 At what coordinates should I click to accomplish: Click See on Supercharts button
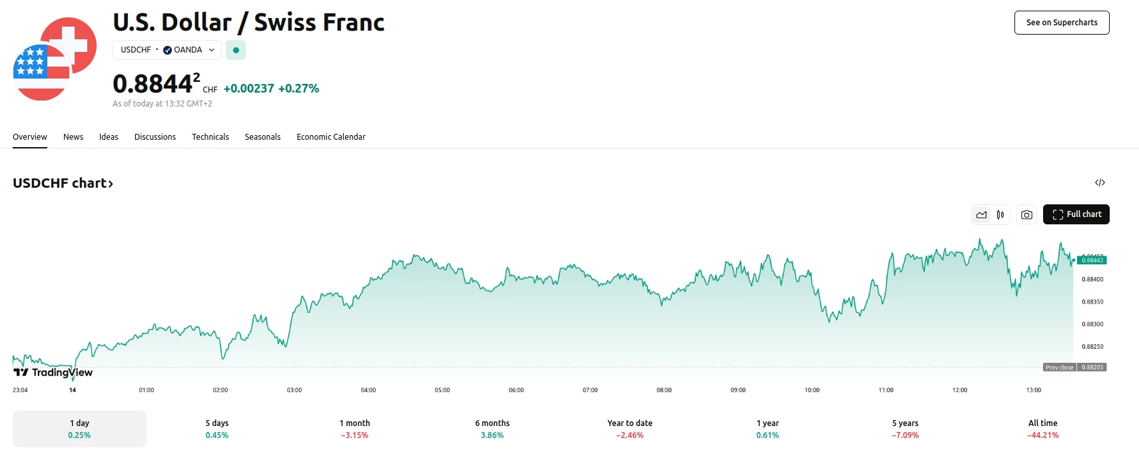(x=1061, y=23)
